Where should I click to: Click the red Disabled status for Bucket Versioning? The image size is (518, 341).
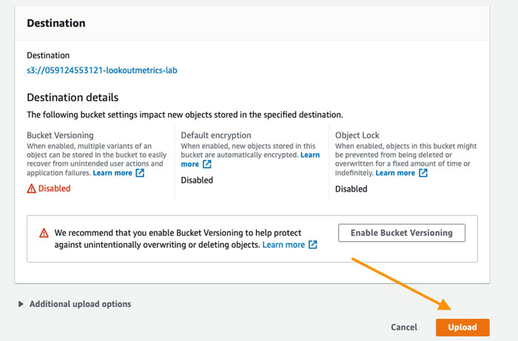[x=54, y=189]
